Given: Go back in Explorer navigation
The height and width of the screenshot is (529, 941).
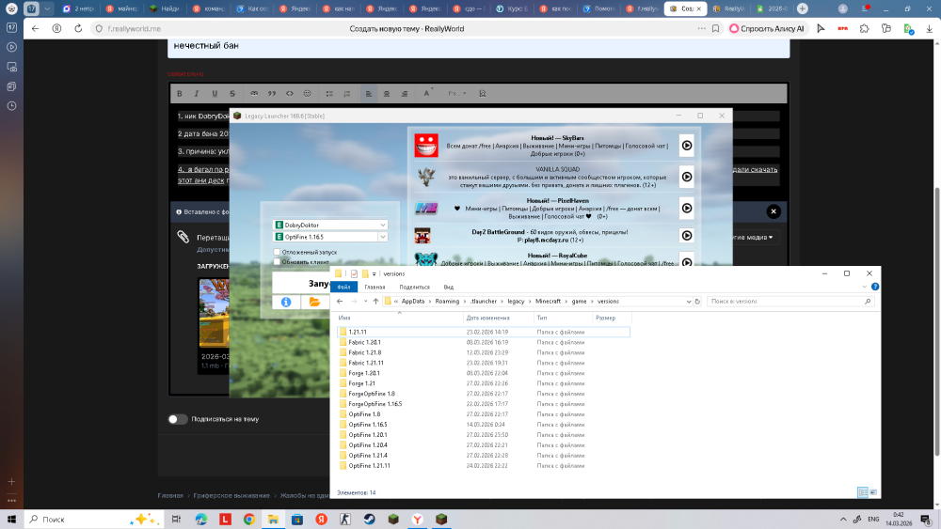Looking at the screenshot, I should pos(340,302).
